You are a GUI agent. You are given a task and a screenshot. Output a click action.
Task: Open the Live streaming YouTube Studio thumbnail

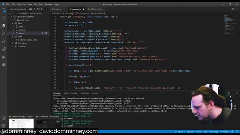point(48,122)
